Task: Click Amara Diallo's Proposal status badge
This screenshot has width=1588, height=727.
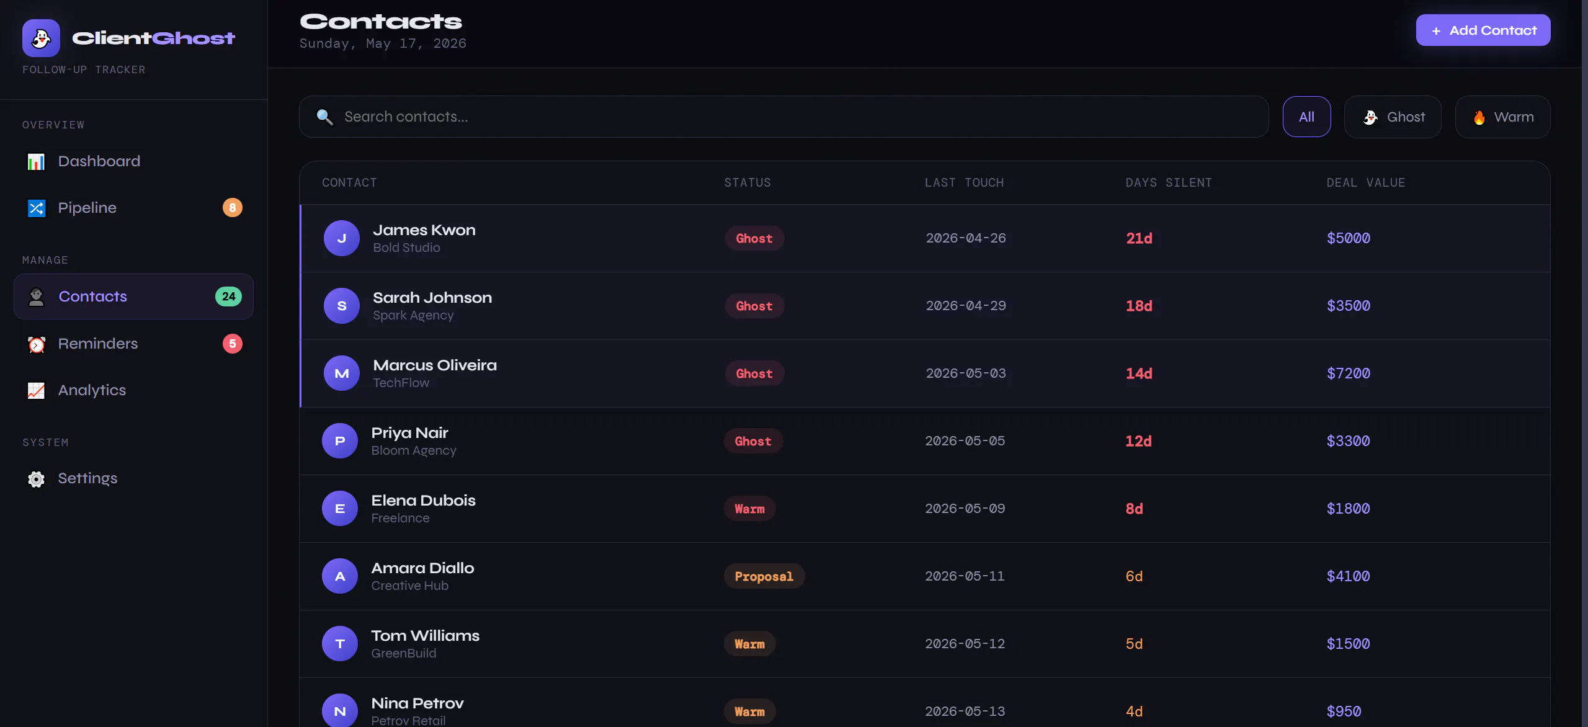Action: coord(764,576)
